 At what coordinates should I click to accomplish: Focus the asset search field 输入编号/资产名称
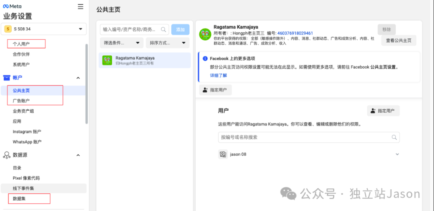(x=134, y=29)
